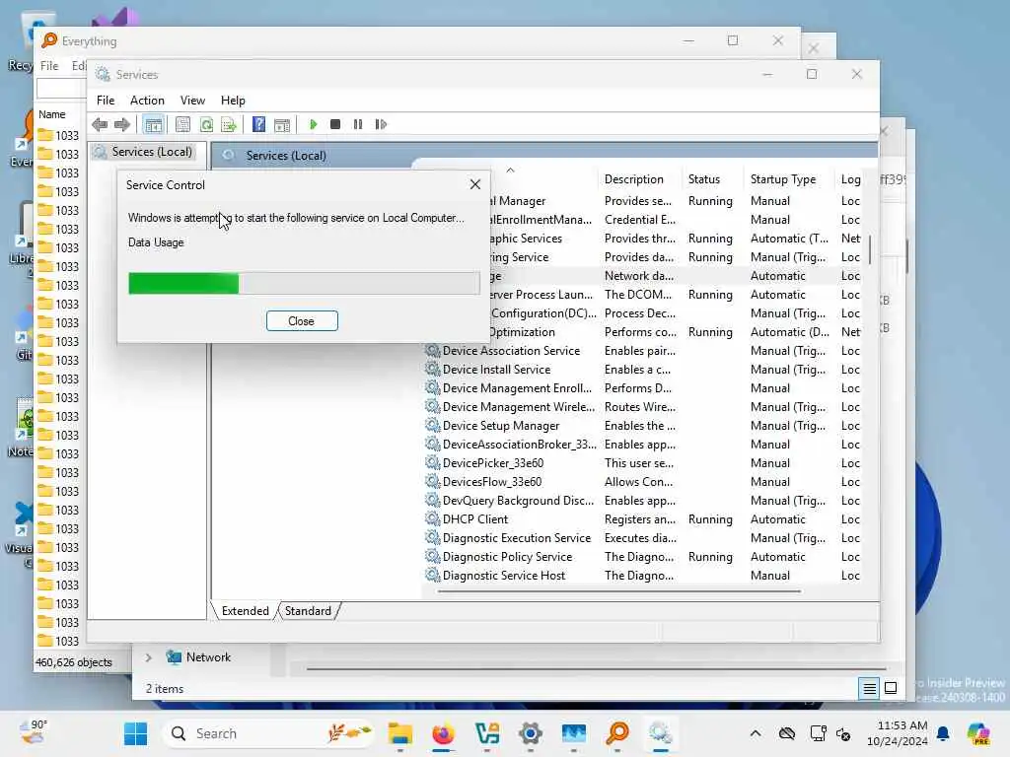Dismiss Service Control dialog with X
This screenshot has height=757, width=1010.
(475, 184)
